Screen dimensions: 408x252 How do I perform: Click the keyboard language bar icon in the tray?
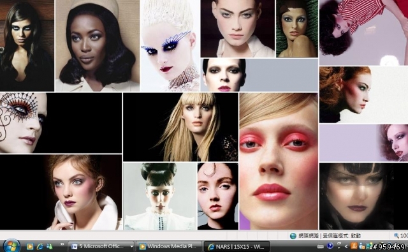pyautogui.click(x=321, y=246)
